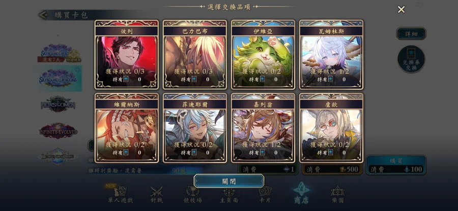
Task: Open the 樂園 park icon
Action: tap(338, 194)
